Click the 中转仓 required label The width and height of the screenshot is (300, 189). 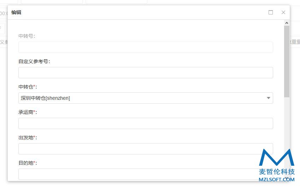click(x=28, y=87)
